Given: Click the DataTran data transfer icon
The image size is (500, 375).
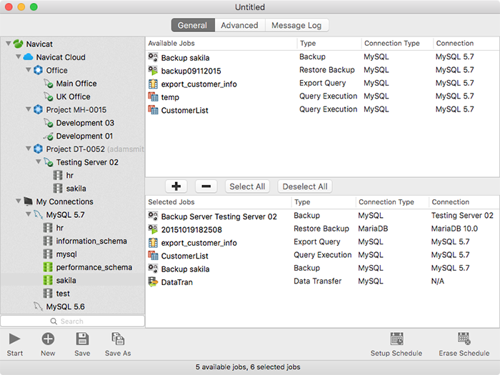Looking at the screenshot, I should [153, 282].
